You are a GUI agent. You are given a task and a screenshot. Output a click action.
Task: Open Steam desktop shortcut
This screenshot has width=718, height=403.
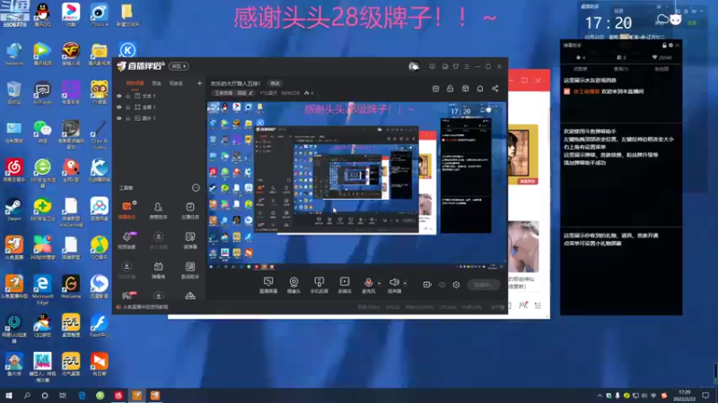point(13,210)
